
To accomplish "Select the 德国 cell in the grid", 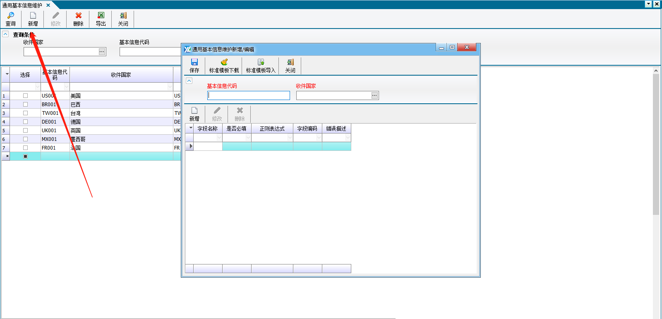I will tap(121, 121).
